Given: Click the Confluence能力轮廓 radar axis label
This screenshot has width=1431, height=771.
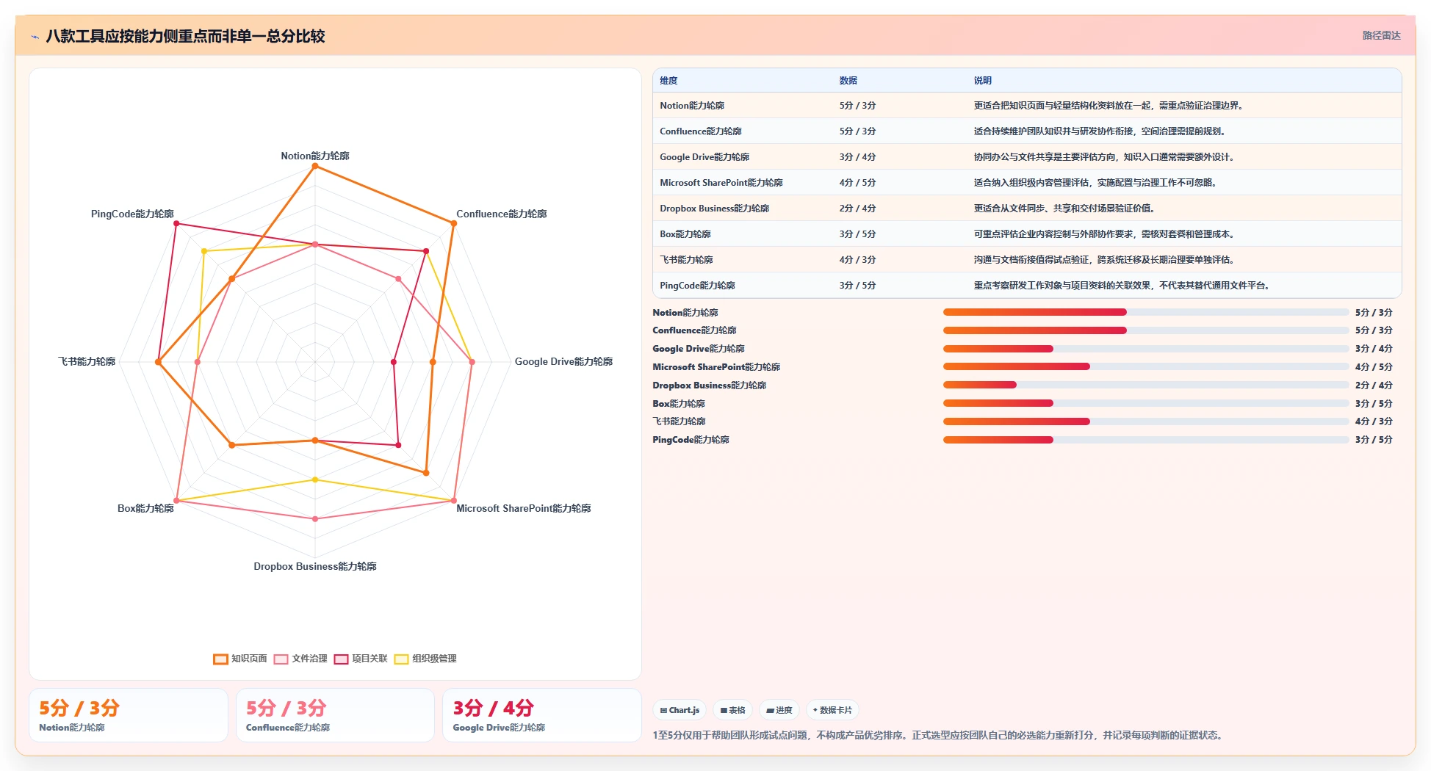Looking at the screenshot, I should [502, 214].
